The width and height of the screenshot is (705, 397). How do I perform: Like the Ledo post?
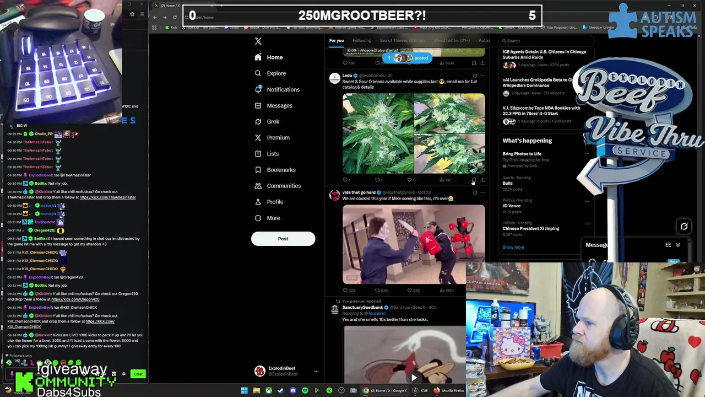[x=411, y=180]
